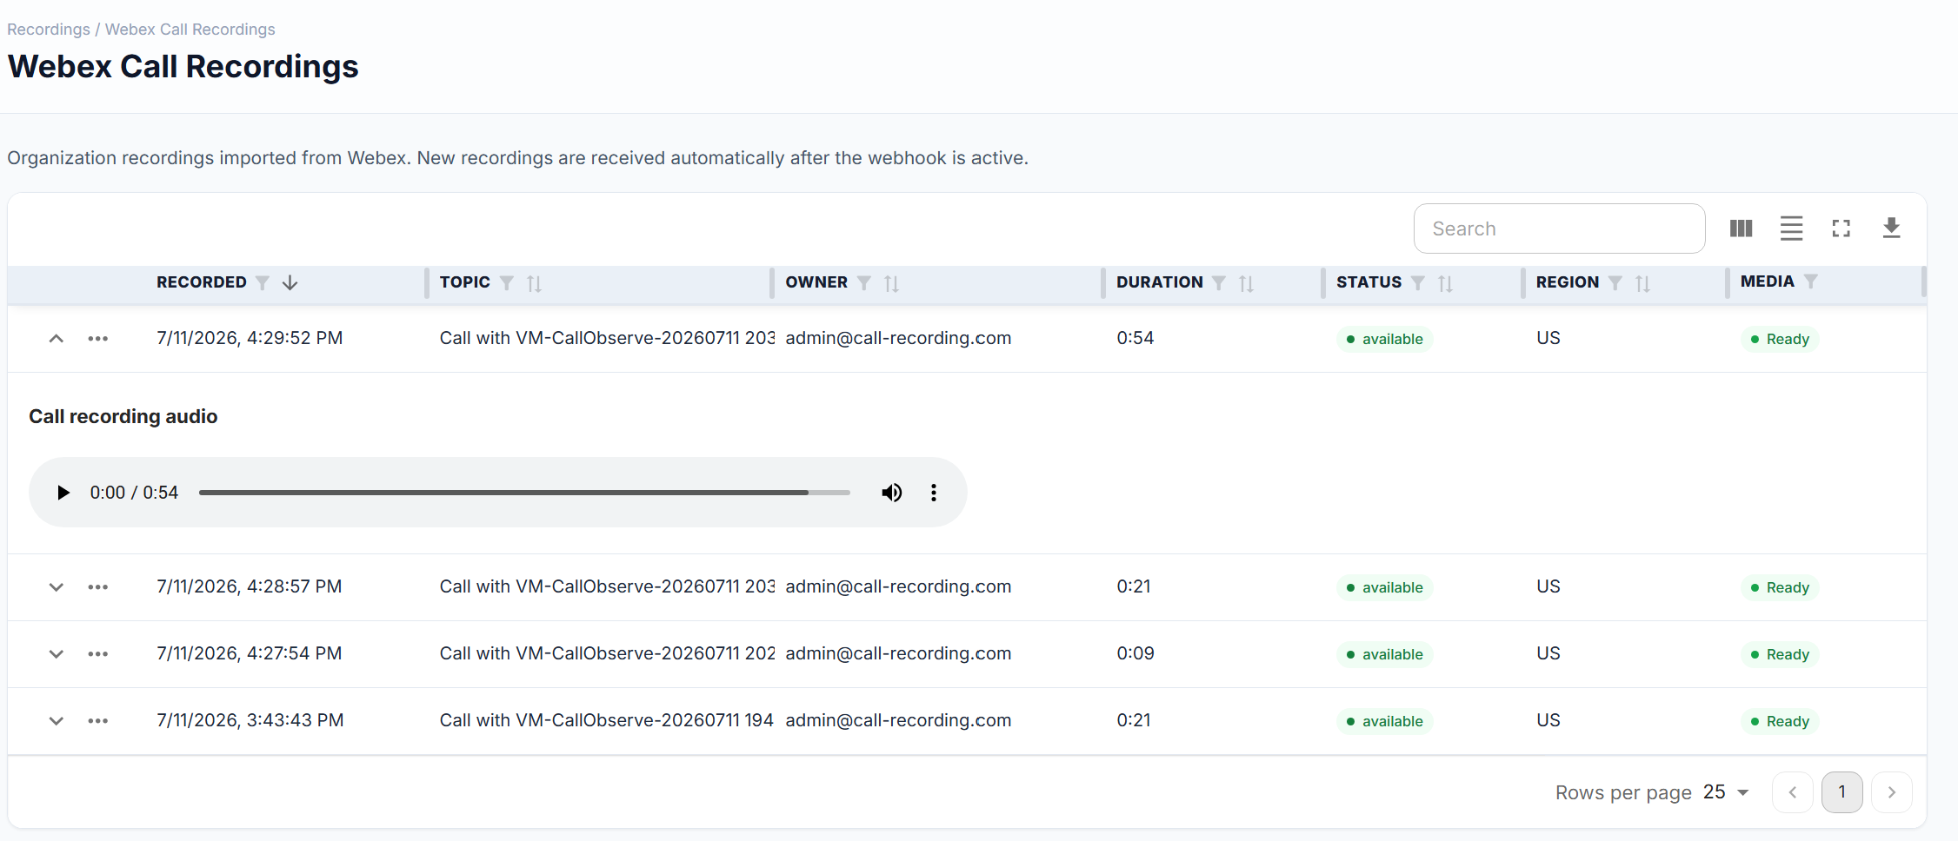Click the topic ending in 202
Image resolution: width=1958 pixels, height=841 pixels.
tap(607, 653)
